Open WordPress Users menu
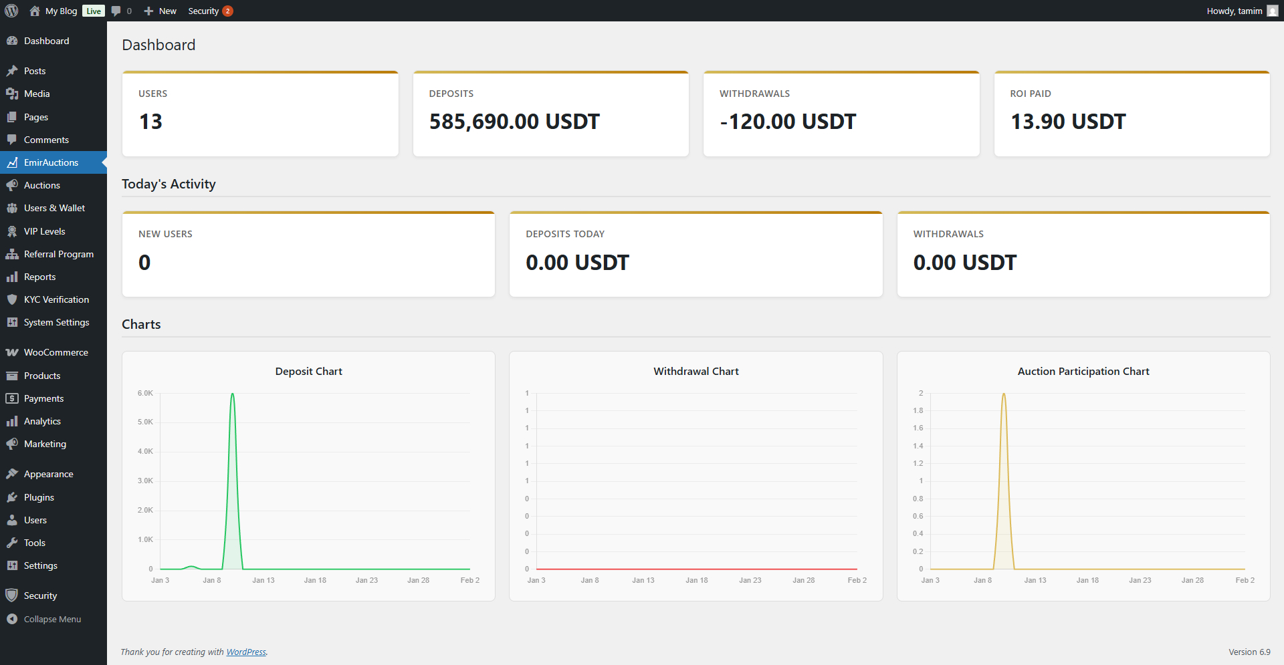The width and height of the screenshot is (1284, 665). point(53,520)
